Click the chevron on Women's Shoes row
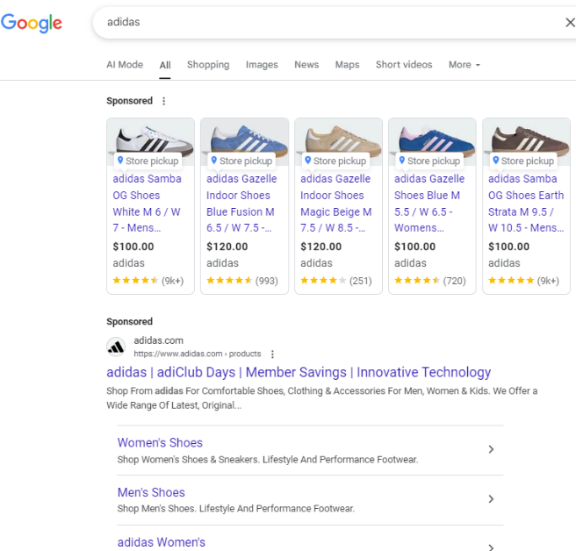576x551 pixels. [491, 449]
